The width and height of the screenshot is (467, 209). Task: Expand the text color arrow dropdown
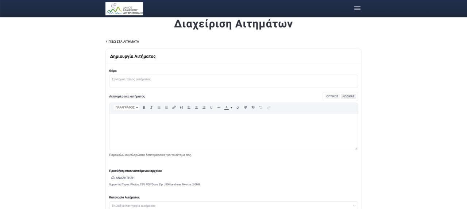(x=231, y=108)
